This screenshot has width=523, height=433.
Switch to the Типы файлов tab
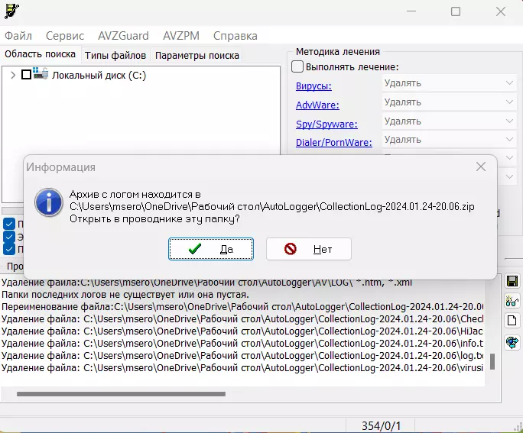(x=115, y=55)
